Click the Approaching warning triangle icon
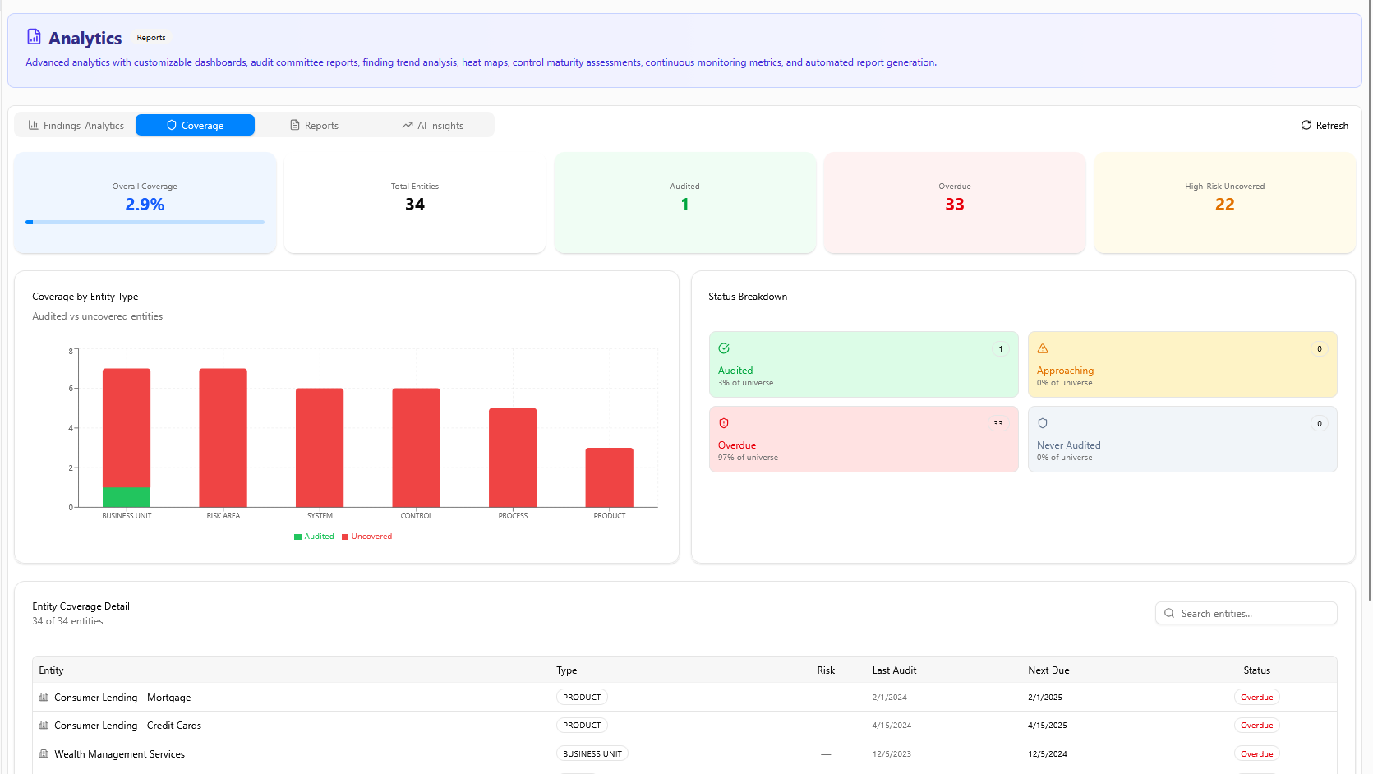This screenshot has width=1373, height=774. [1043, 348]
